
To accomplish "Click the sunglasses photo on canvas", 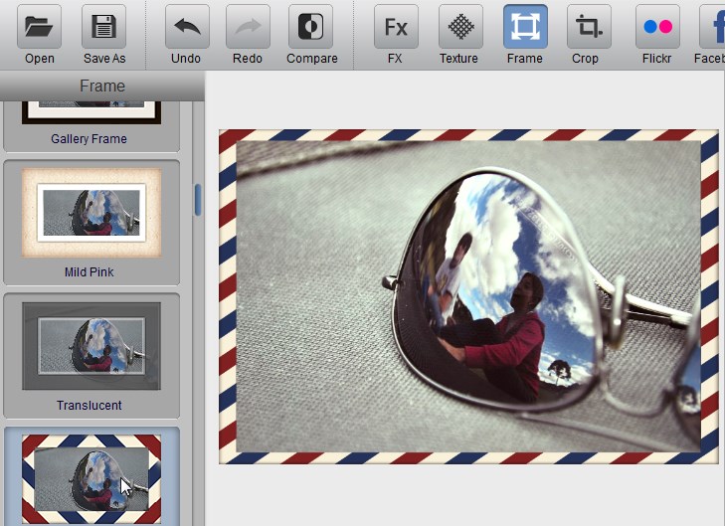I will click(468, 296).
